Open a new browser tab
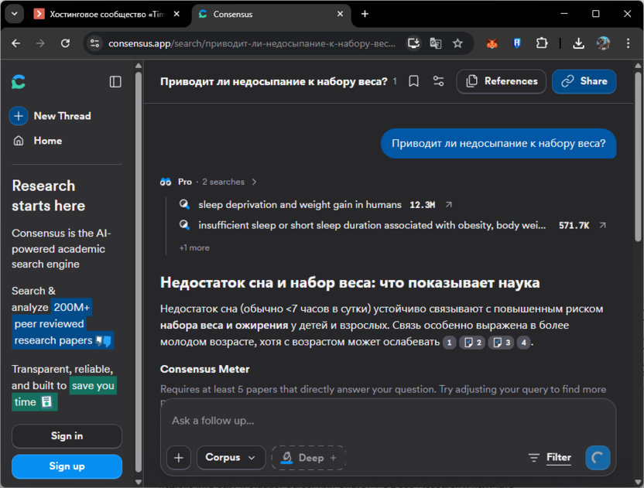The height and width of the screenshot is (488, 644). pos(365,14)
